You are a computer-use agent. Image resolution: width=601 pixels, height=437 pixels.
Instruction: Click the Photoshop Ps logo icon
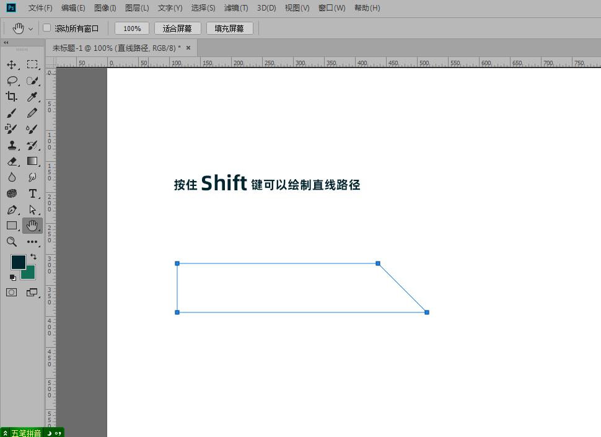(x=11, y=7)
